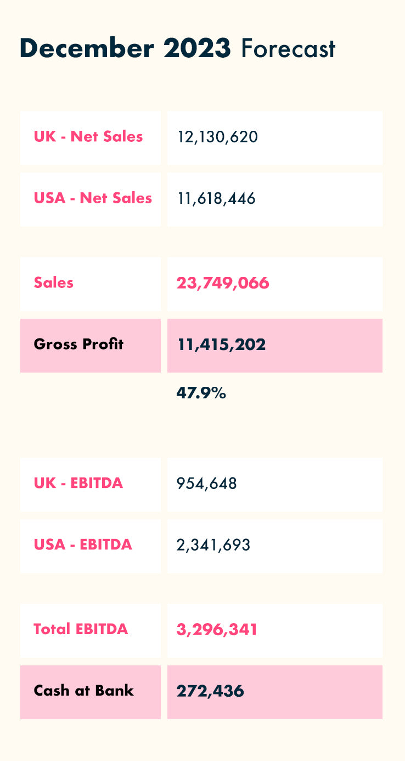
Task: Click the USA net sales value 11,618,446
Action: pyautogui.click(x=216, y=198)
